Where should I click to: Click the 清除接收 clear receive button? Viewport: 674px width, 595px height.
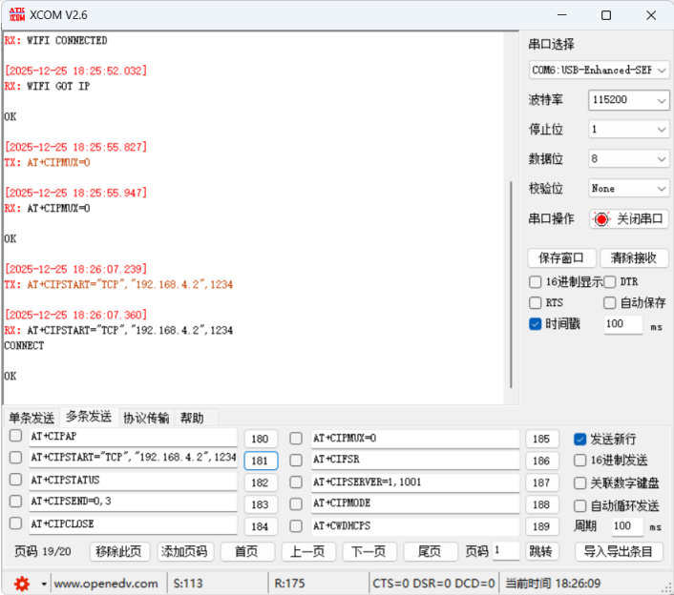pyautogui.click(x=634, y=258)
